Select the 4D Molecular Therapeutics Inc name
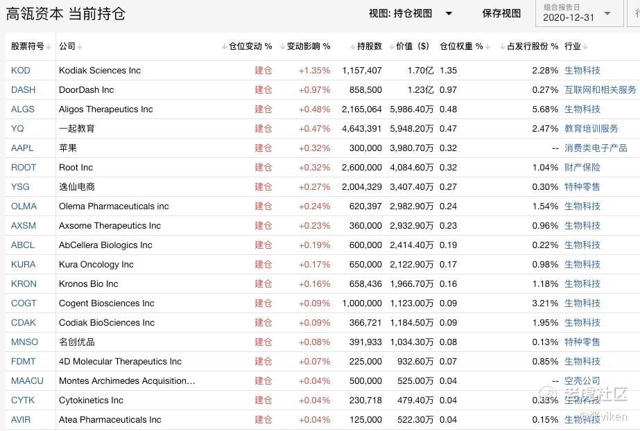Image resolution: width=640 pixels, height=431 pixels. (120, 361)
